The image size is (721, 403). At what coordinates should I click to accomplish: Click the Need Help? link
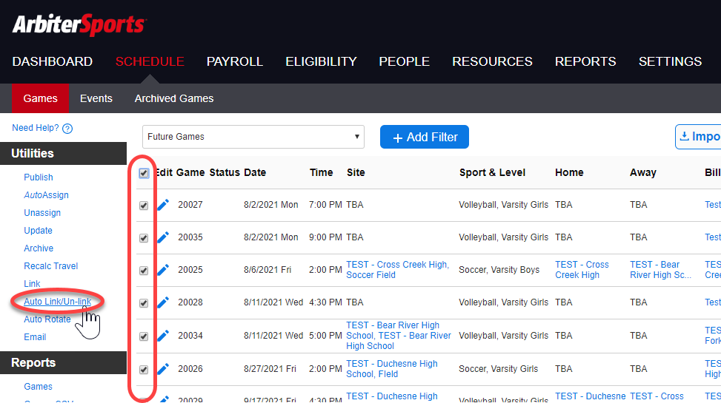36,128
